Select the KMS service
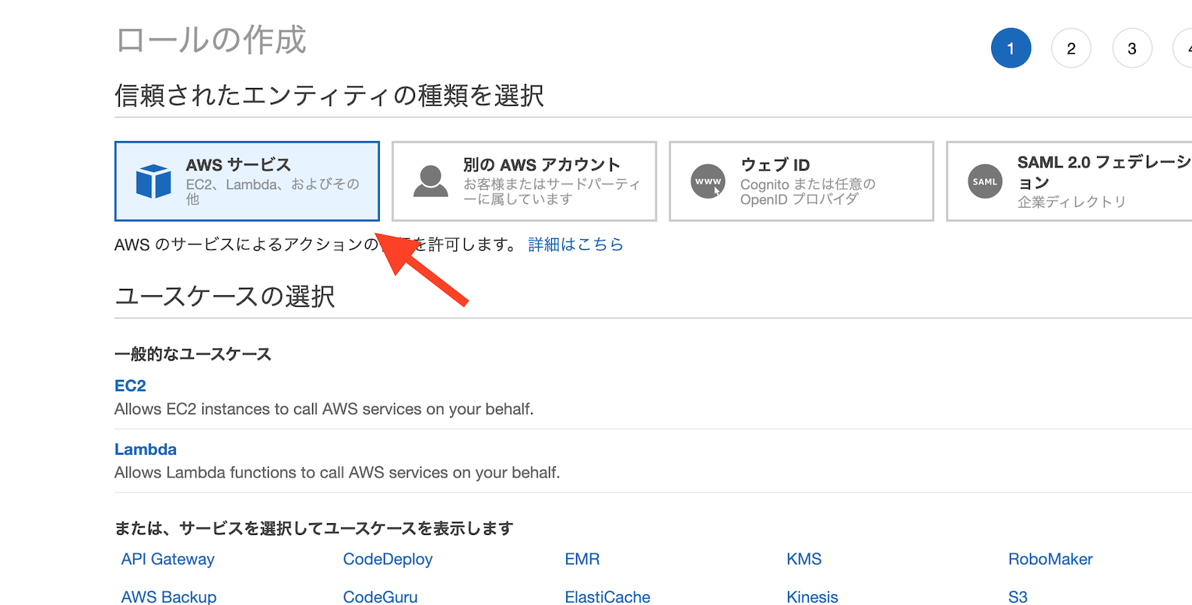The height and width of the screenshot is (605, 1192). point(803,559)
